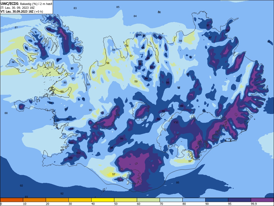Click the dark orange 0–10 legend swatch

click(12, 200)
